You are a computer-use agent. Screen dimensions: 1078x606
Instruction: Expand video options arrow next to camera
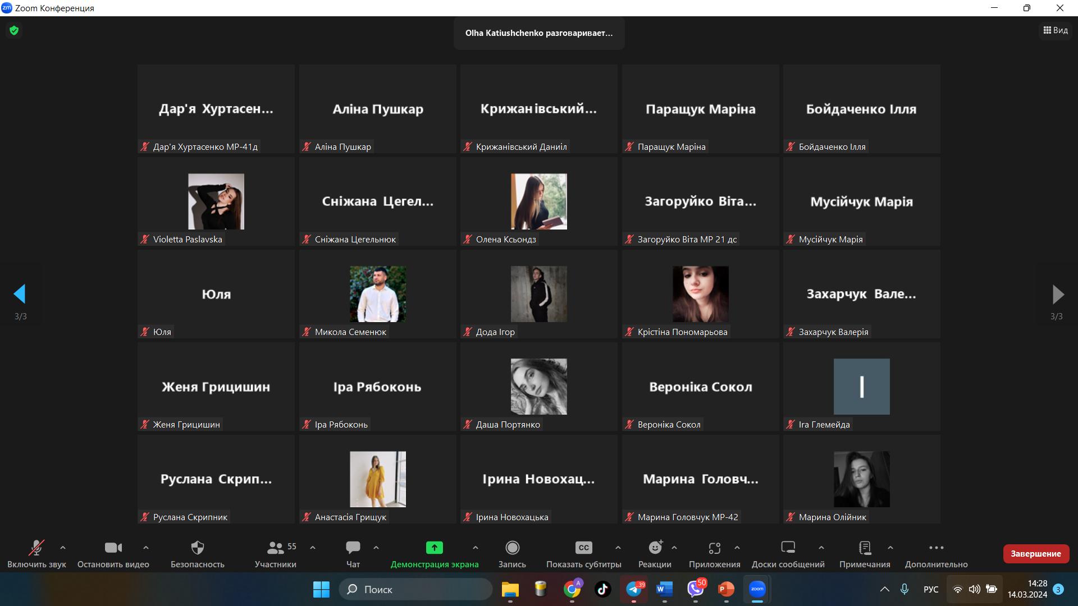146,548
